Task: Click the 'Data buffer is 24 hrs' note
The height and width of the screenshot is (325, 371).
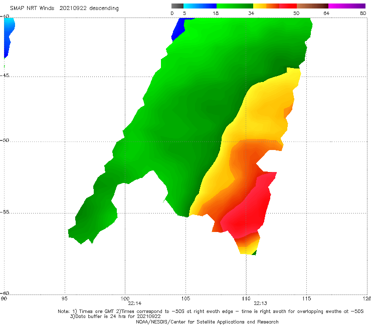Action: pos(115,316)
